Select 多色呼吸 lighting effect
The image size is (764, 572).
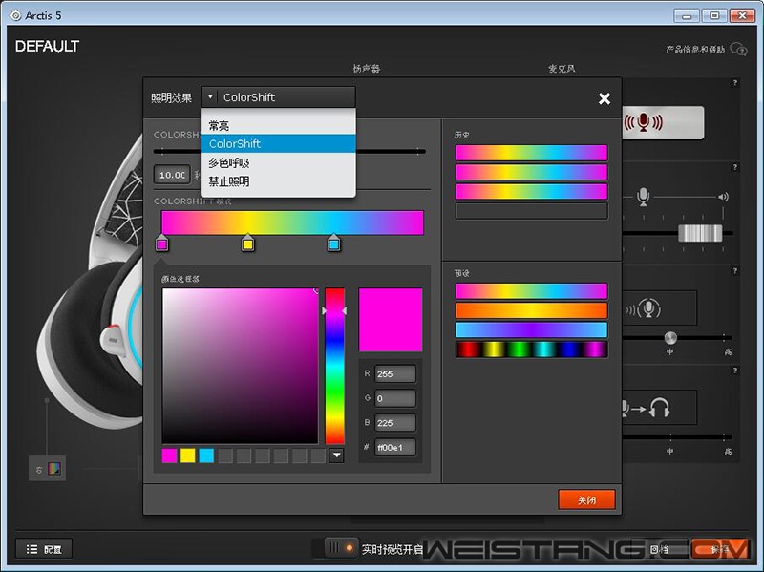pos(278,162)
